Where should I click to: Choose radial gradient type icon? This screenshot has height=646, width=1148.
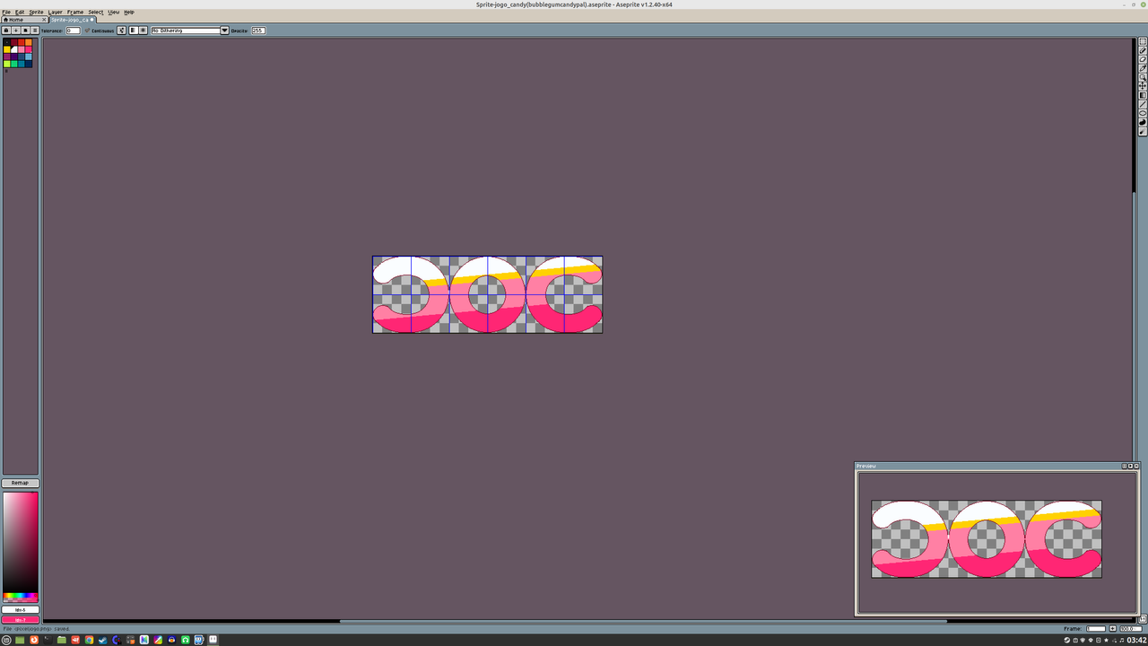click(143, 31)
